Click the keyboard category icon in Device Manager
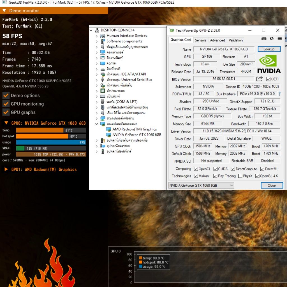The height and width of the screenshot is (287, 287). [103, 96]
